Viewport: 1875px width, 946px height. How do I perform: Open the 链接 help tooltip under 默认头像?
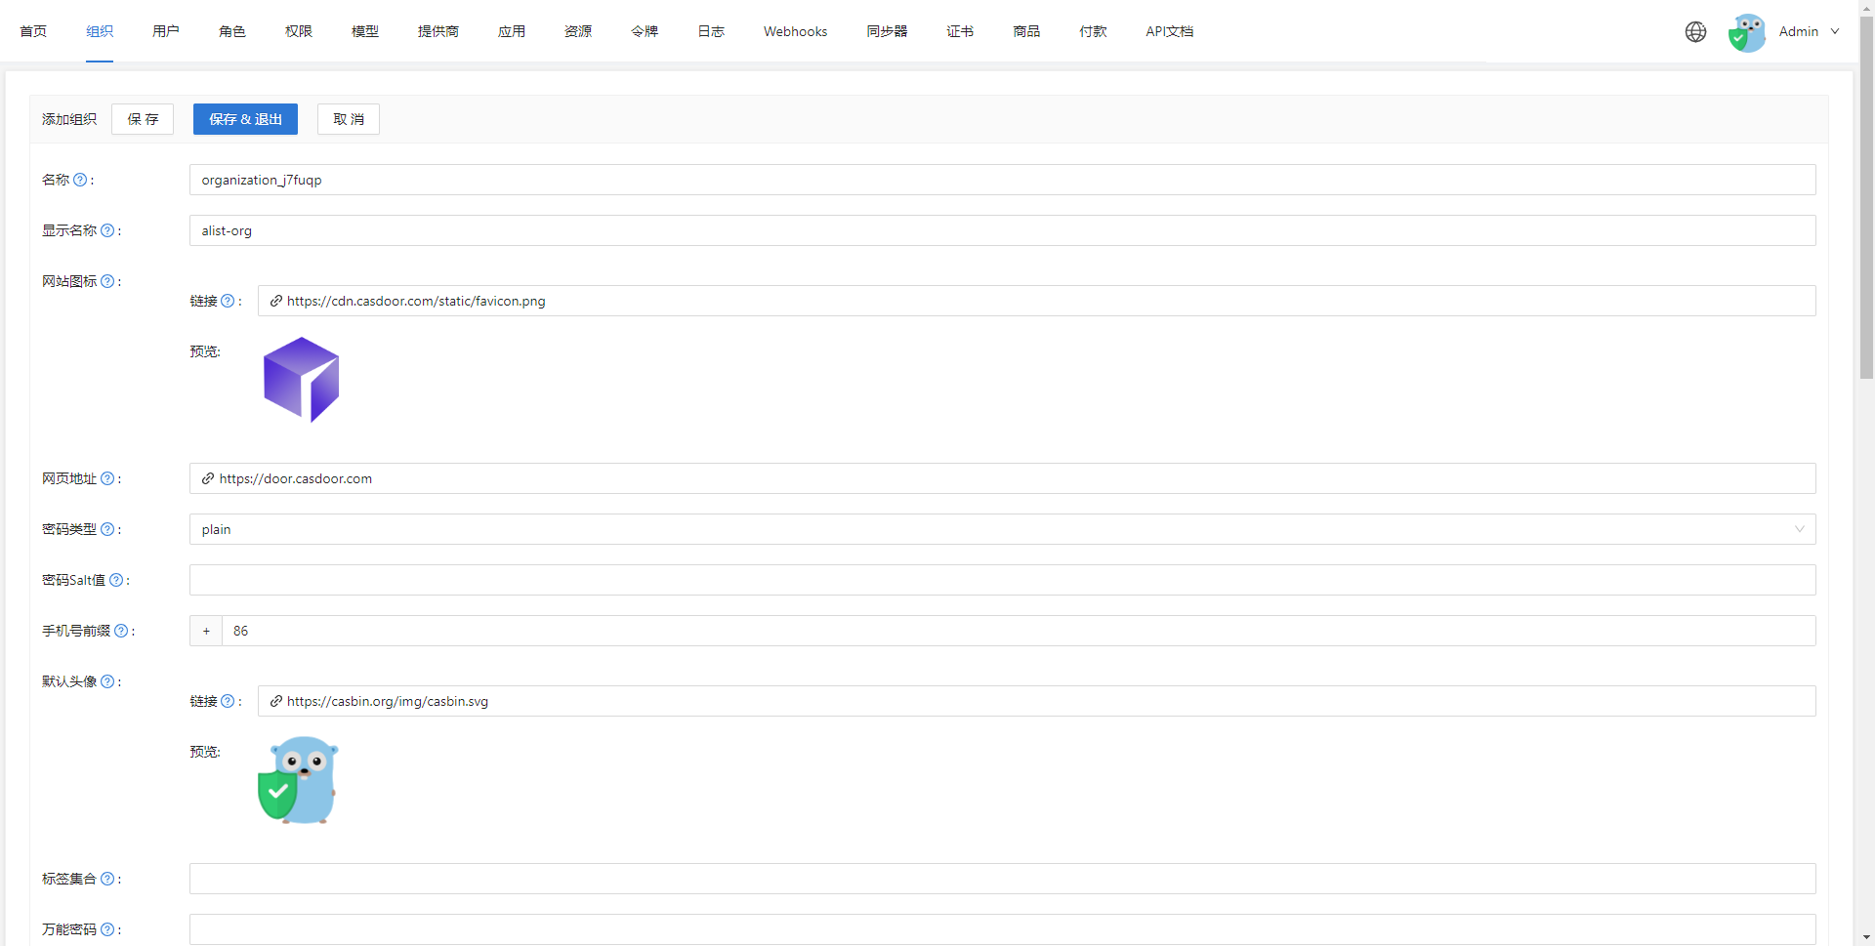tap(229, 701)
